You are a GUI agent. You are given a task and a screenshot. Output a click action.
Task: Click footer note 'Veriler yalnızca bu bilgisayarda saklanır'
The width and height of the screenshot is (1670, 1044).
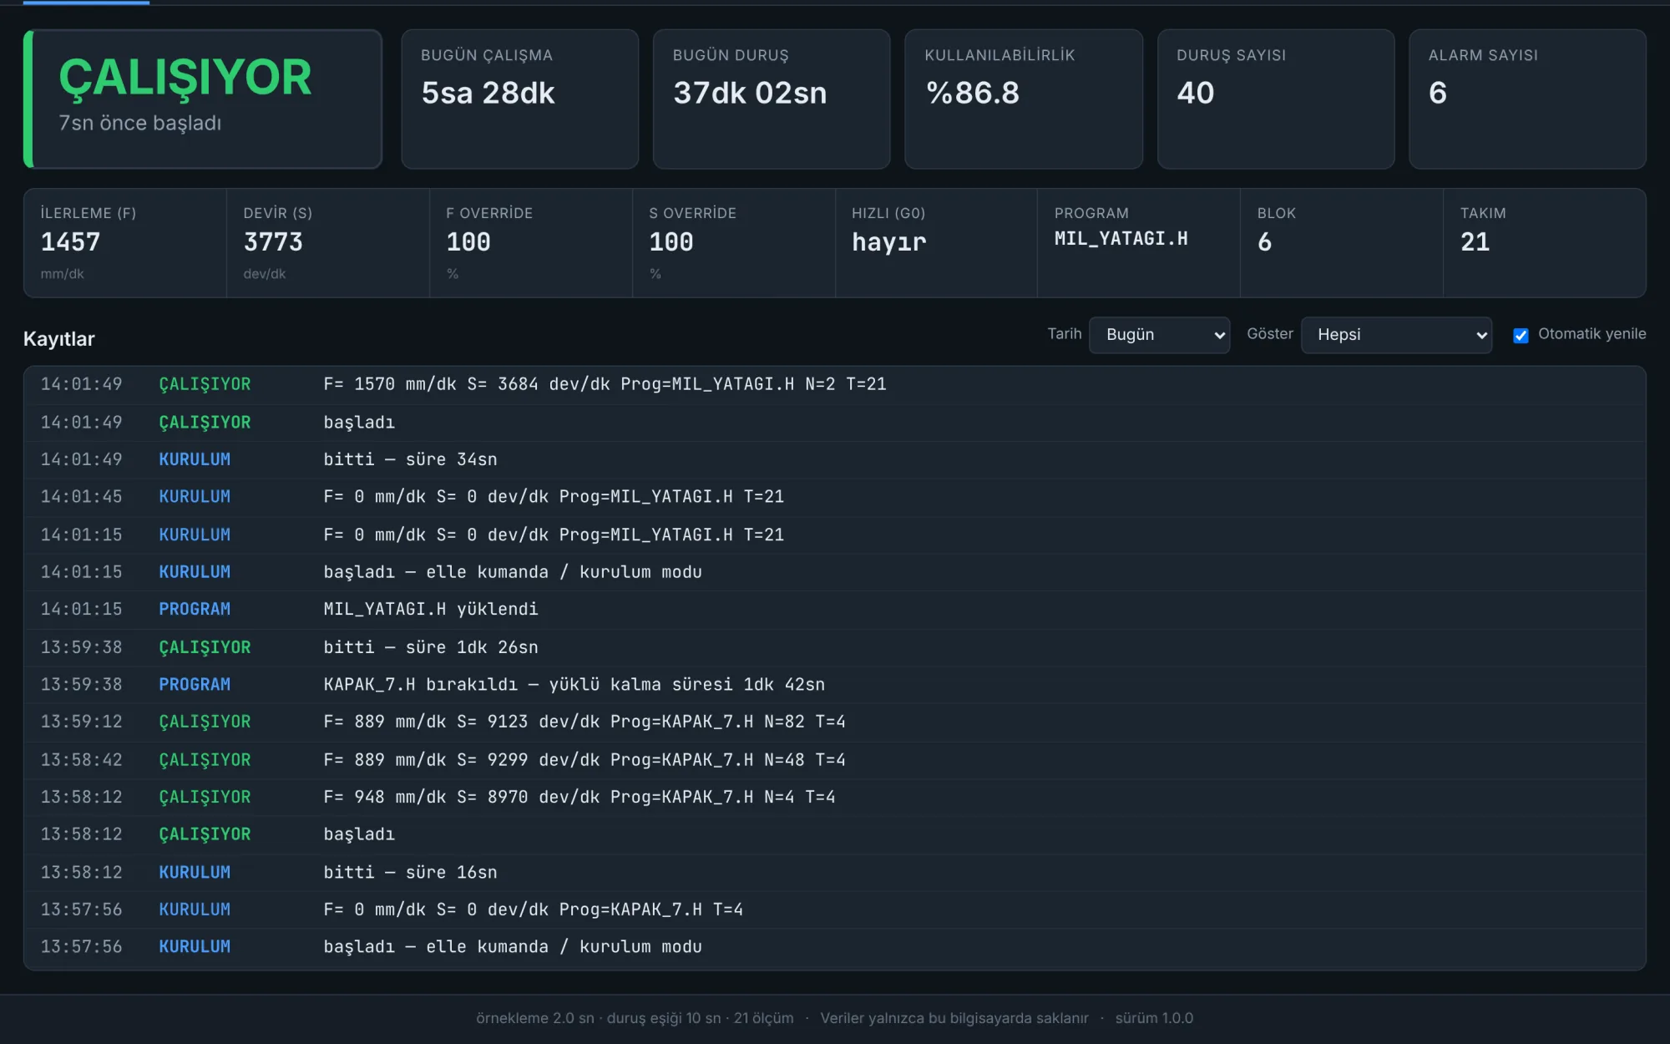[x=954, y=1018]
